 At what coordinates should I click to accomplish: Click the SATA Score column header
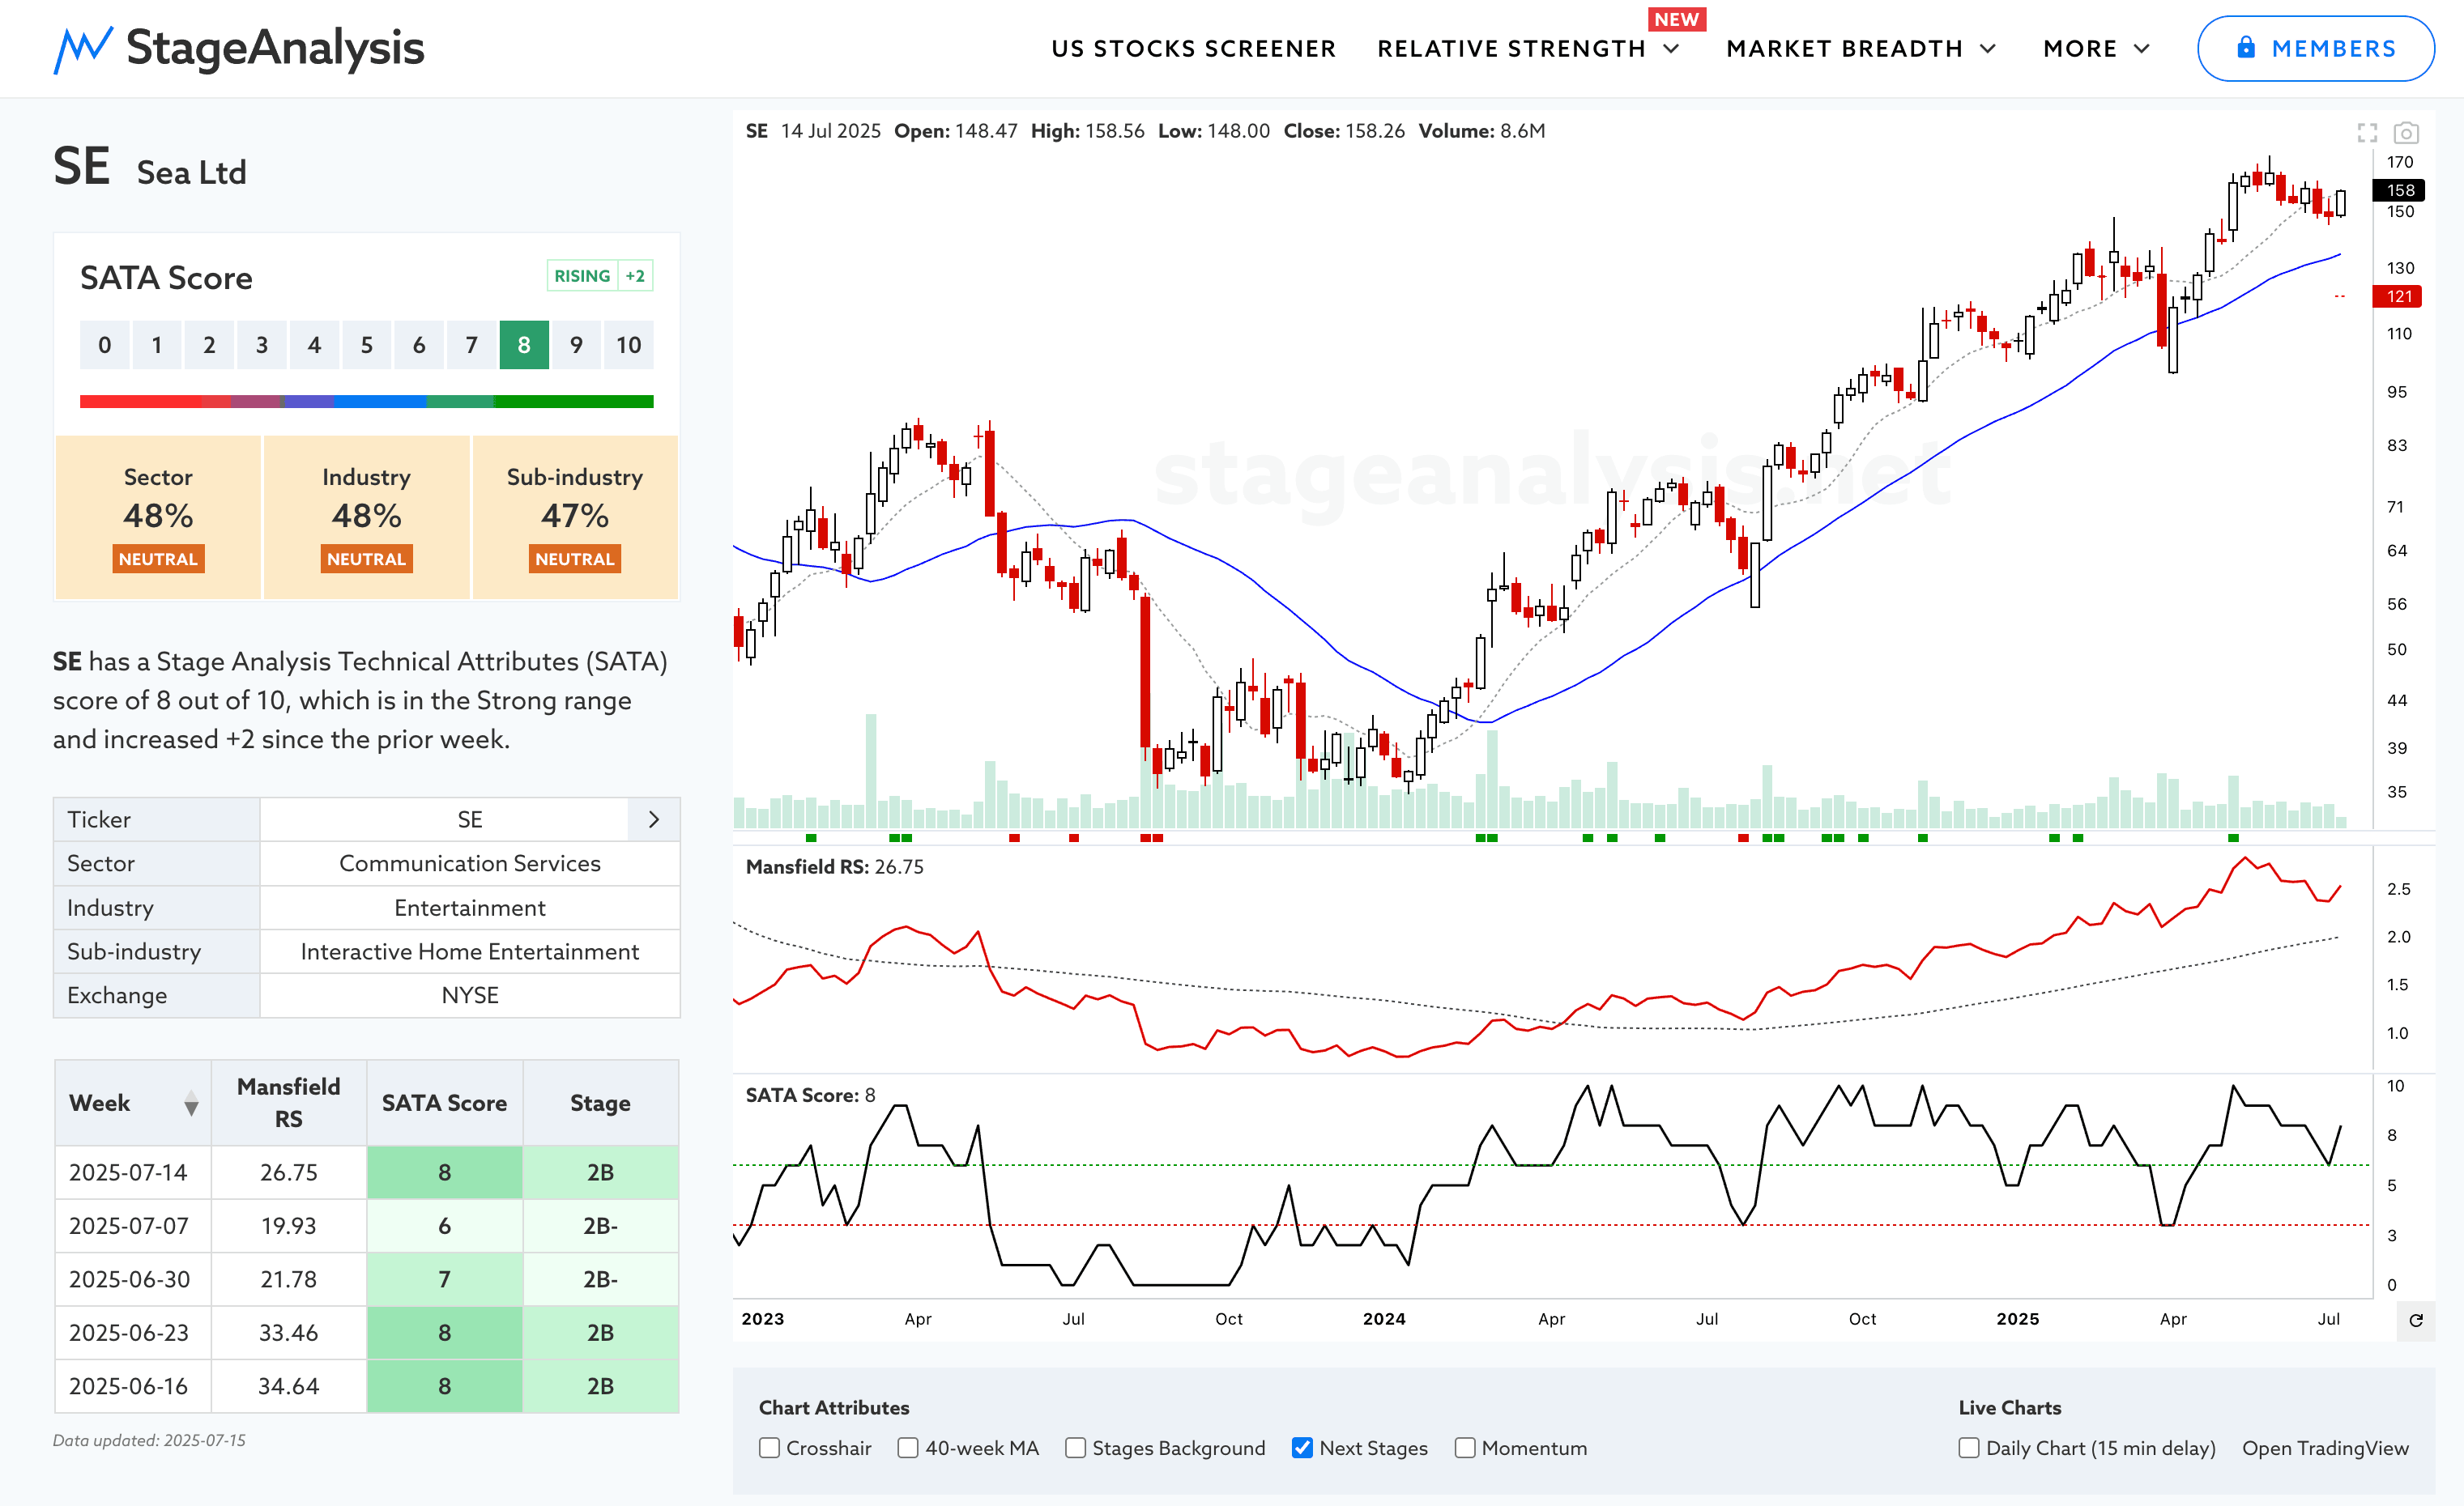pyautogui.click(x=445, y=1102)
